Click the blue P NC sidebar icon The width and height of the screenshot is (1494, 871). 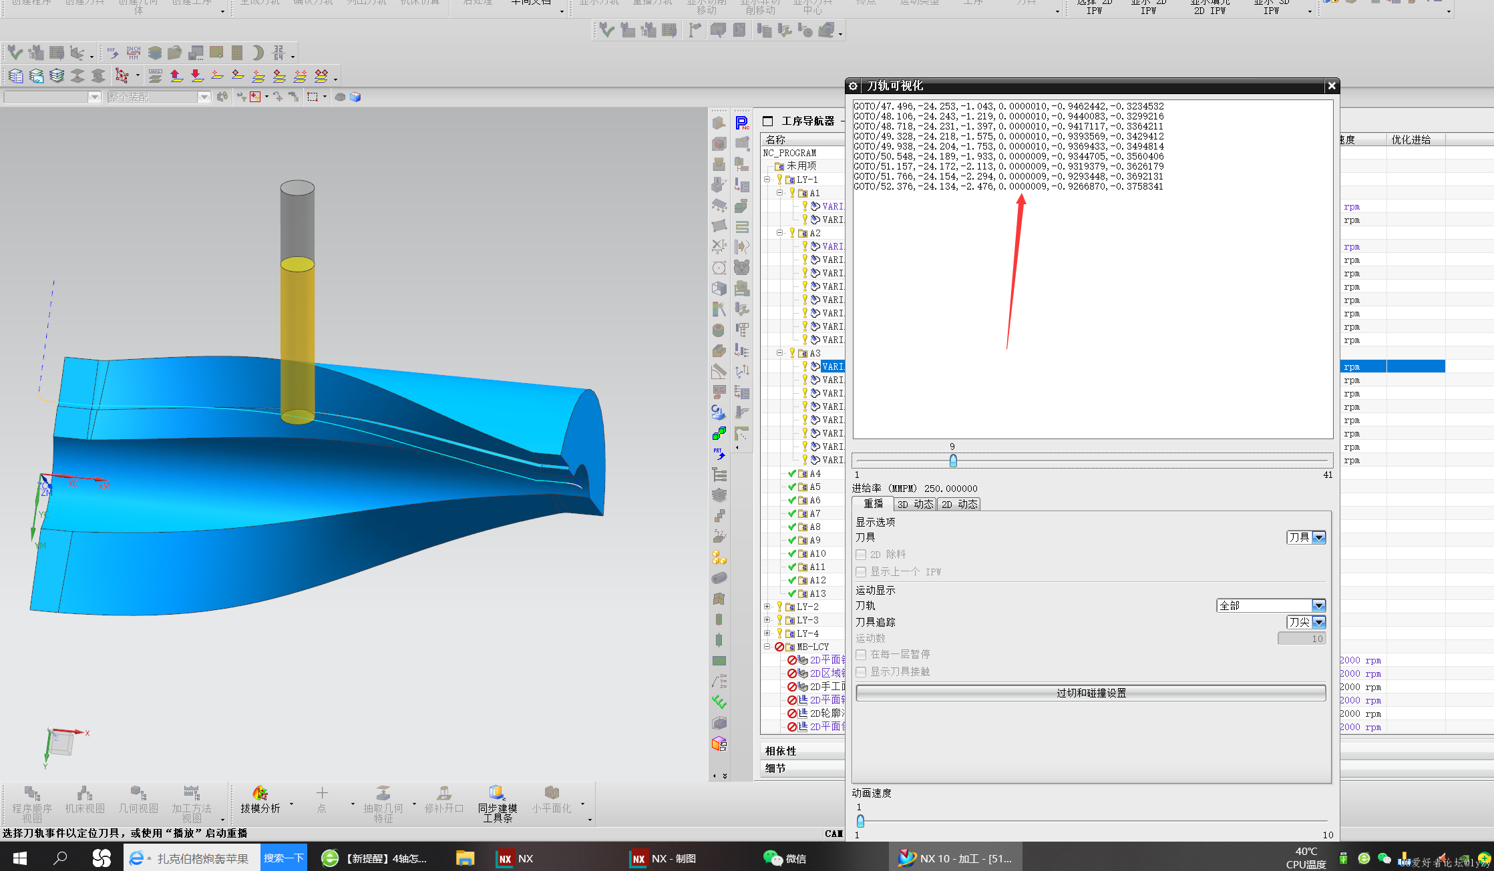point(742,123)
